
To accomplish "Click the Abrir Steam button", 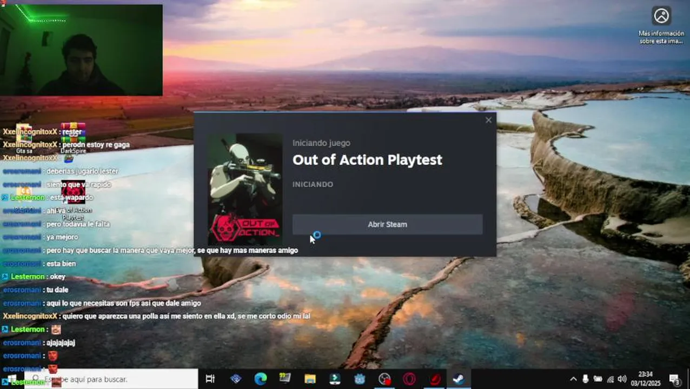I will click(x=387, y=224).
